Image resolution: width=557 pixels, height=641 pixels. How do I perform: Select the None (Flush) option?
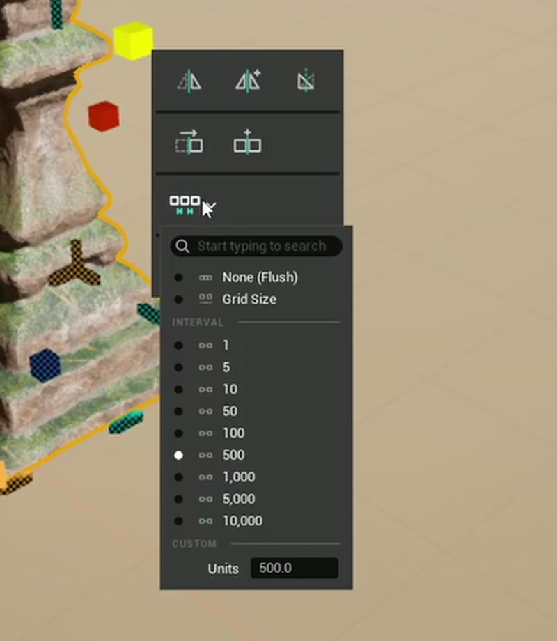tap(256, 277)
